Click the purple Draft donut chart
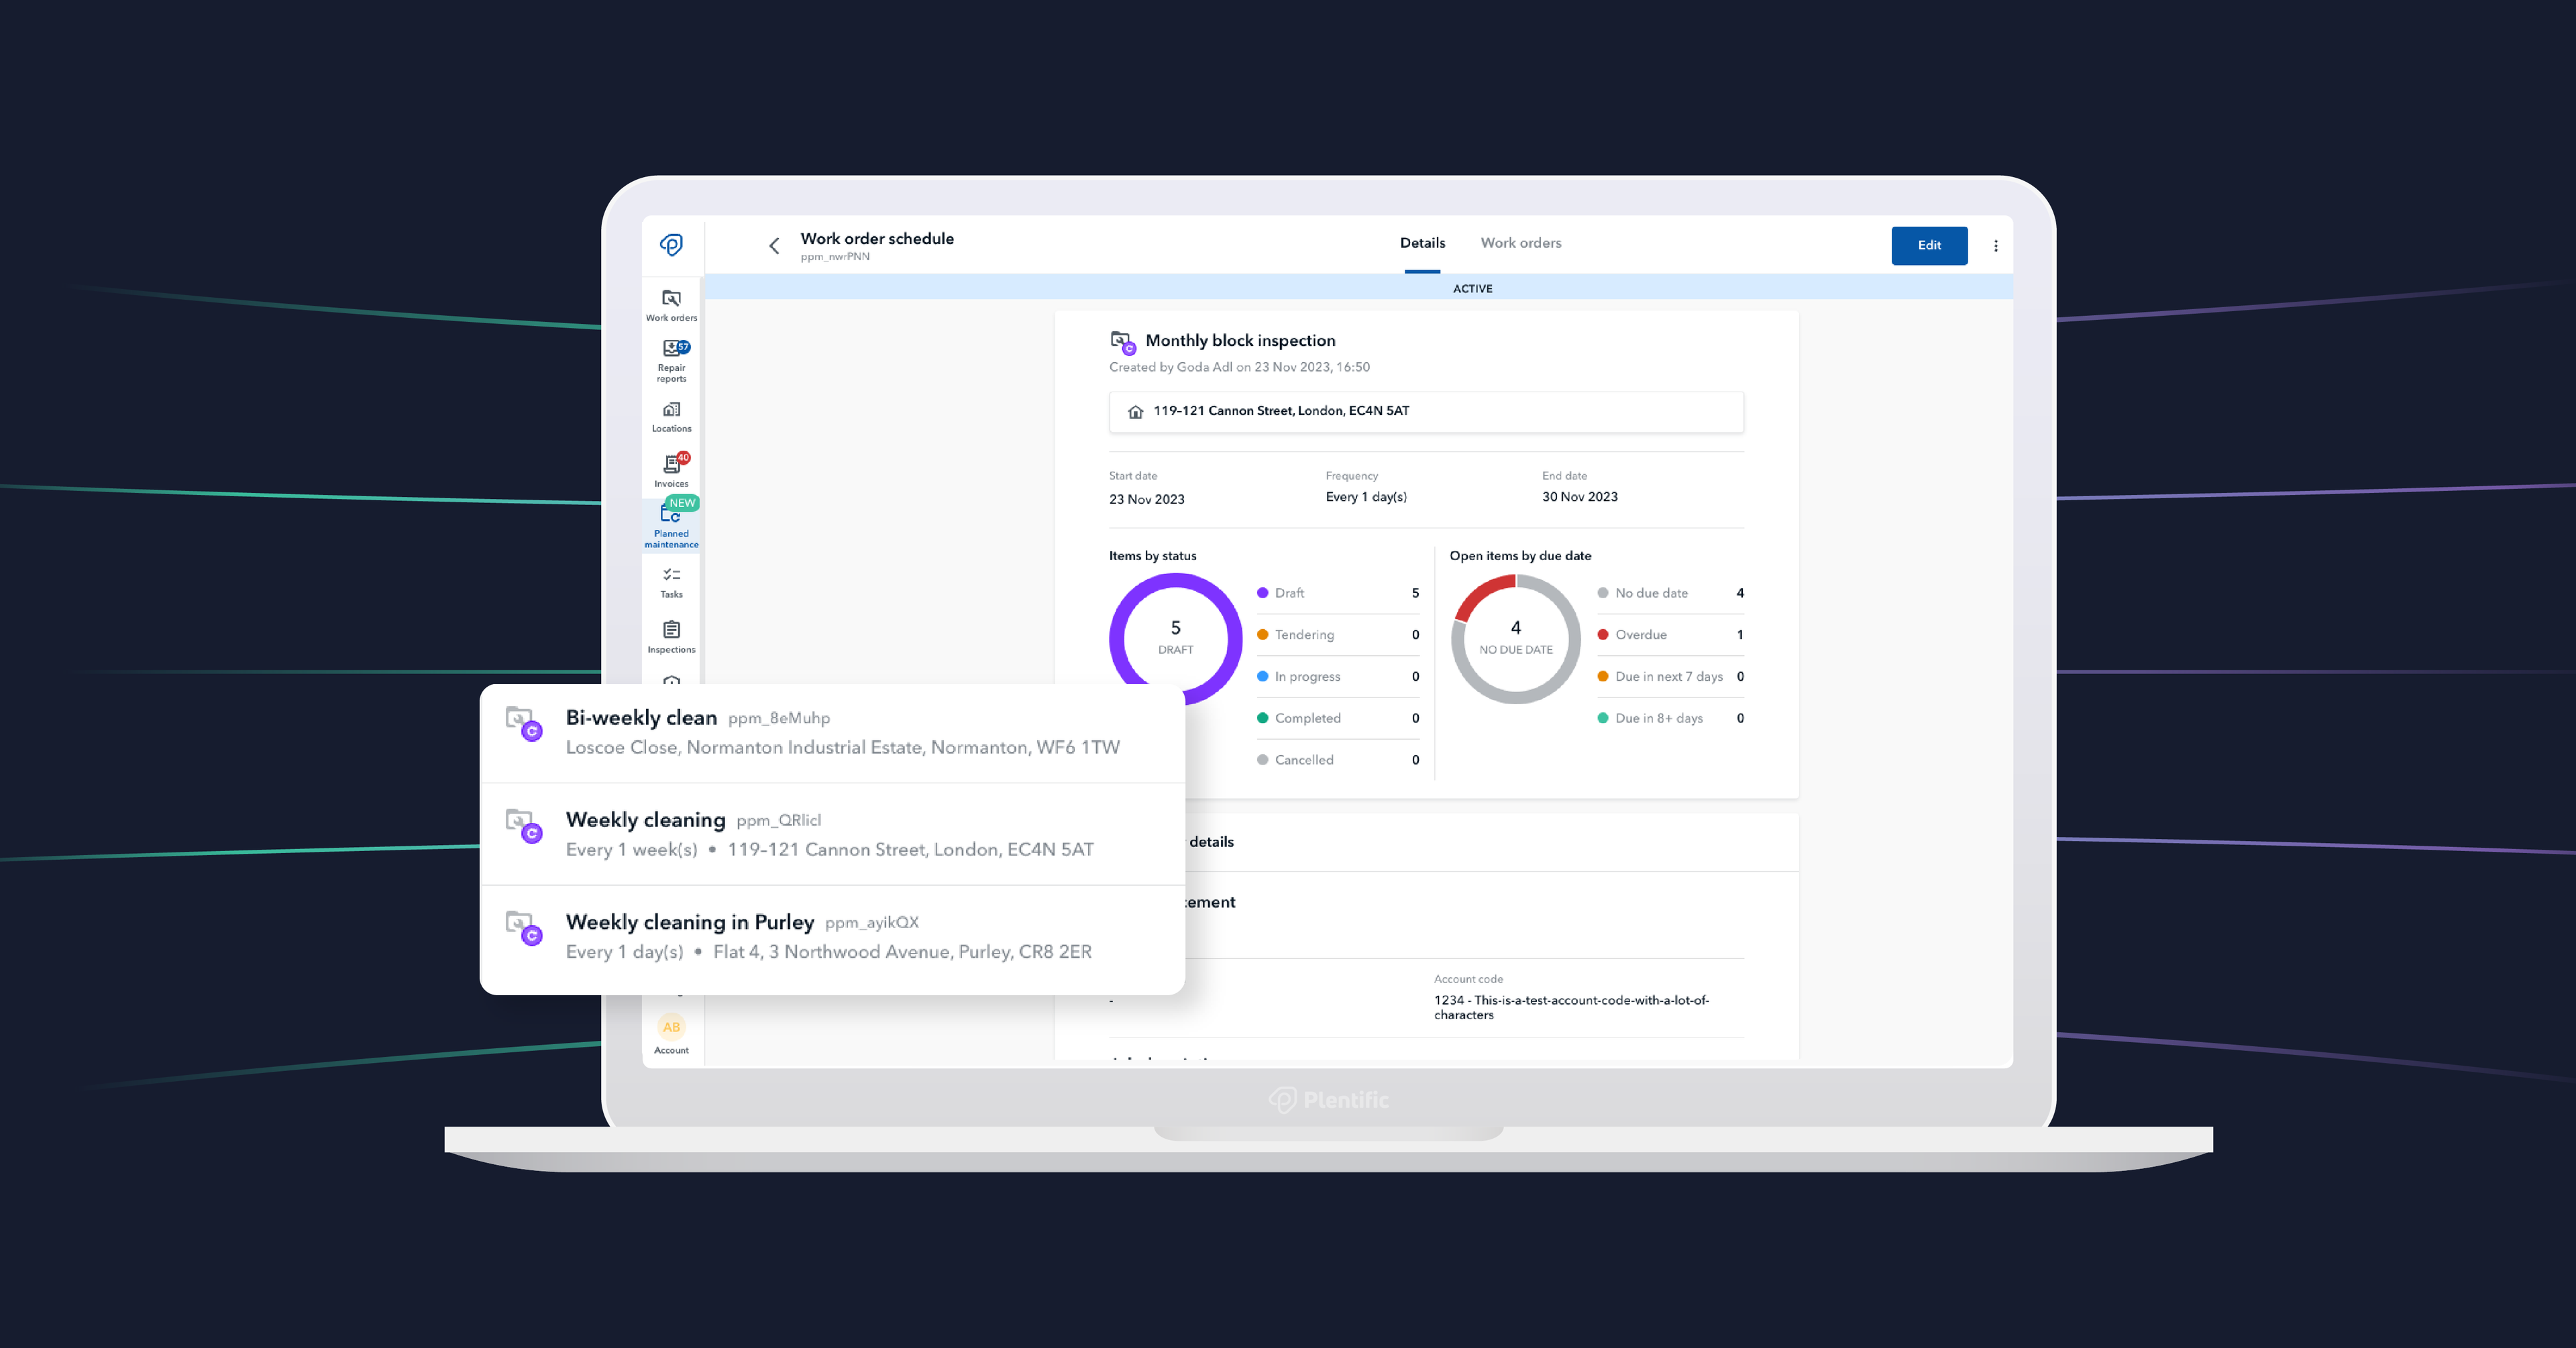 [x=1175, y=637]
